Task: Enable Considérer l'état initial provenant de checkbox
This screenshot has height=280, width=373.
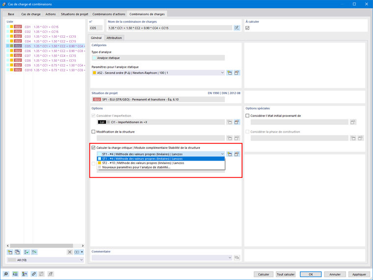Action: (x=247, y=116)
